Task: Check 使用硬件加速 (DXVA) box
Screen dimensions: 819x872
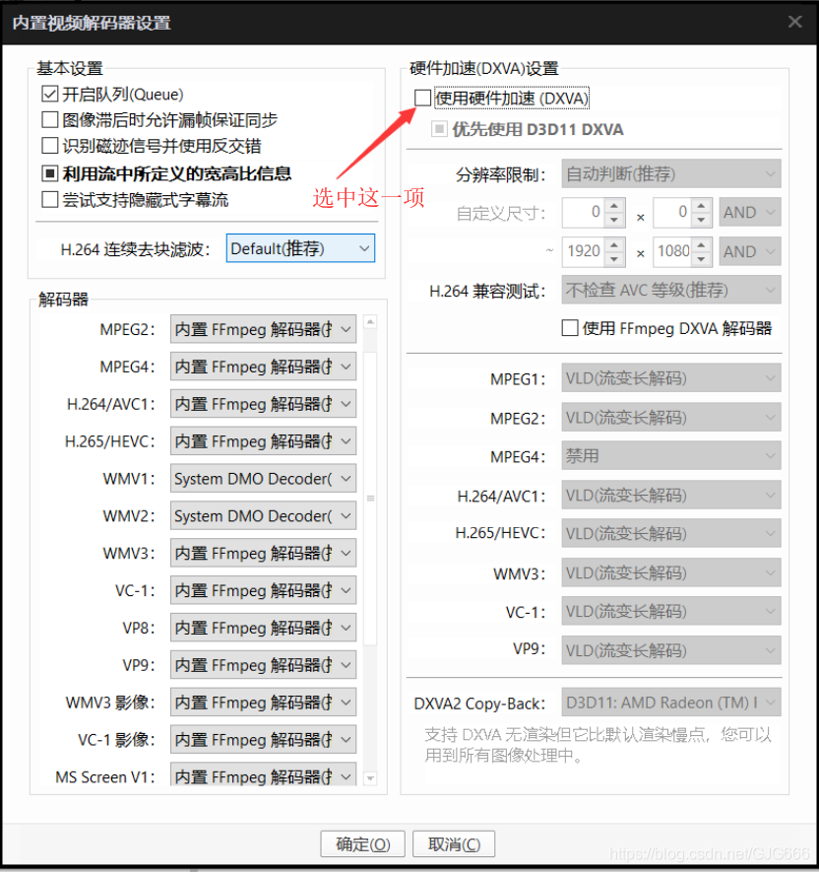Action: [x=423, y=98]
